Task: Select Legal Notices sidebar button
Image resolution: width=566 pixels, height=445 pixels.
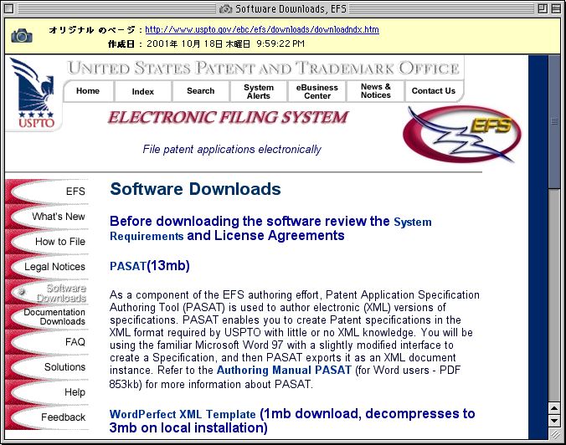Action: [x=55, y=267]
